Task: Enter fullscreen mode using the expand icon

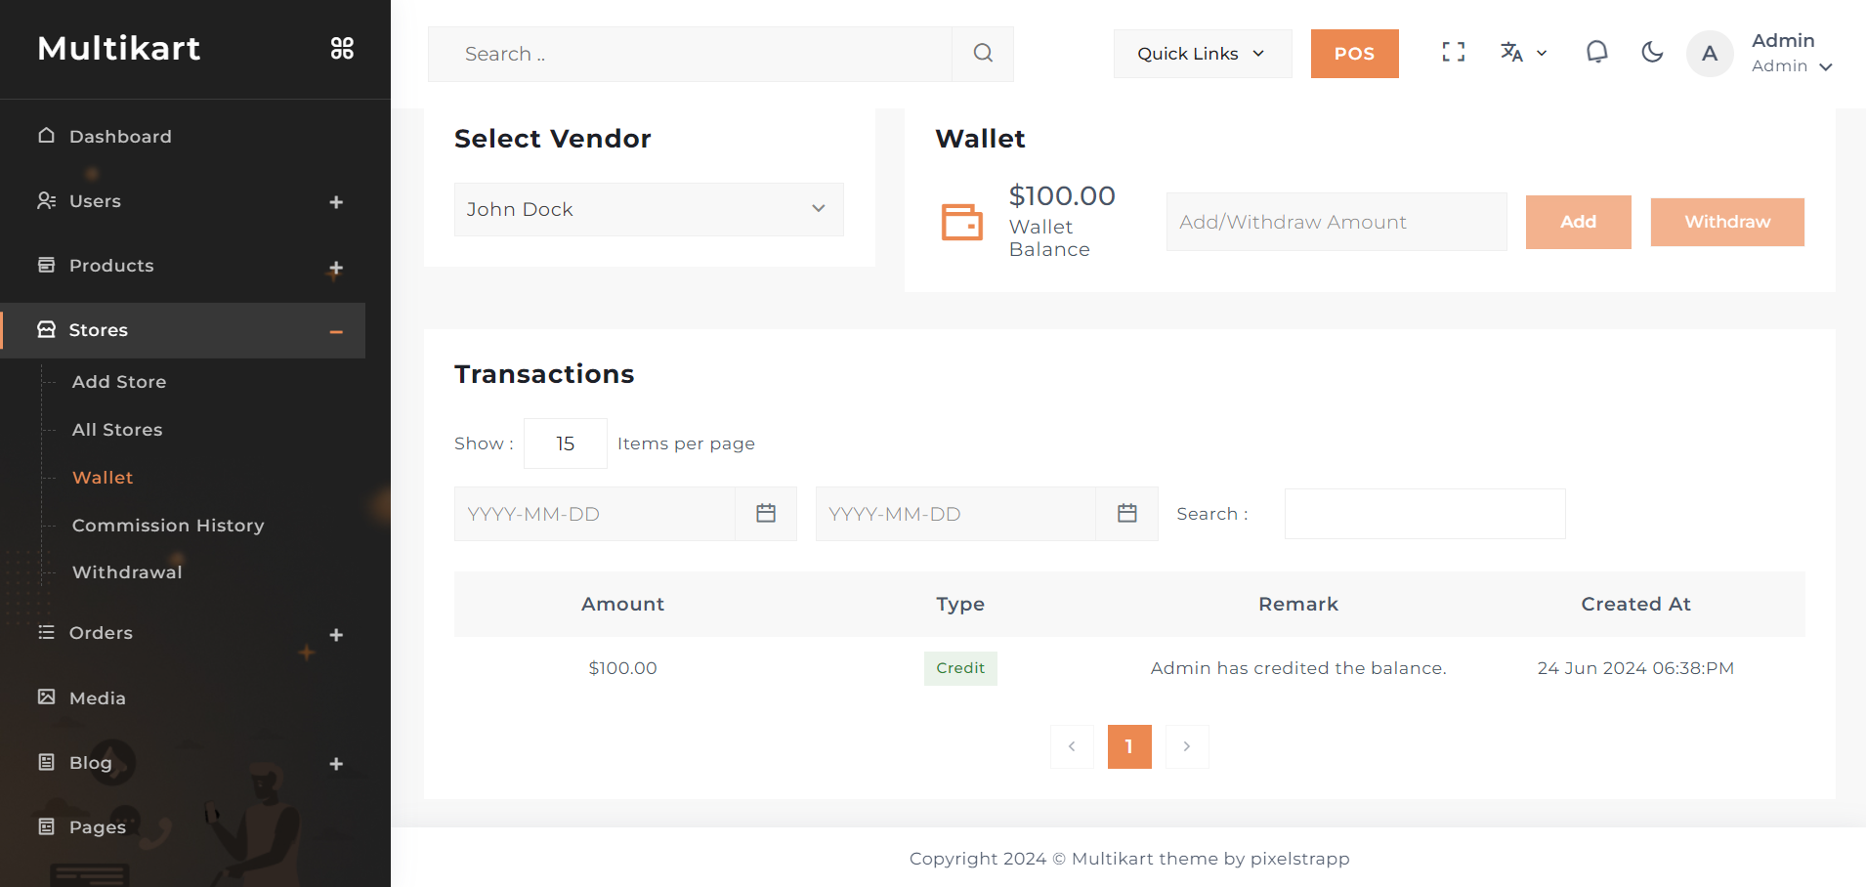Action: coord(1453,53)
